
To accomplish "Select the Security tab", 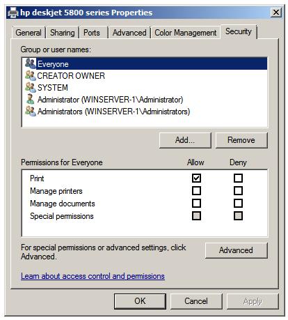I will pos(239,31).
